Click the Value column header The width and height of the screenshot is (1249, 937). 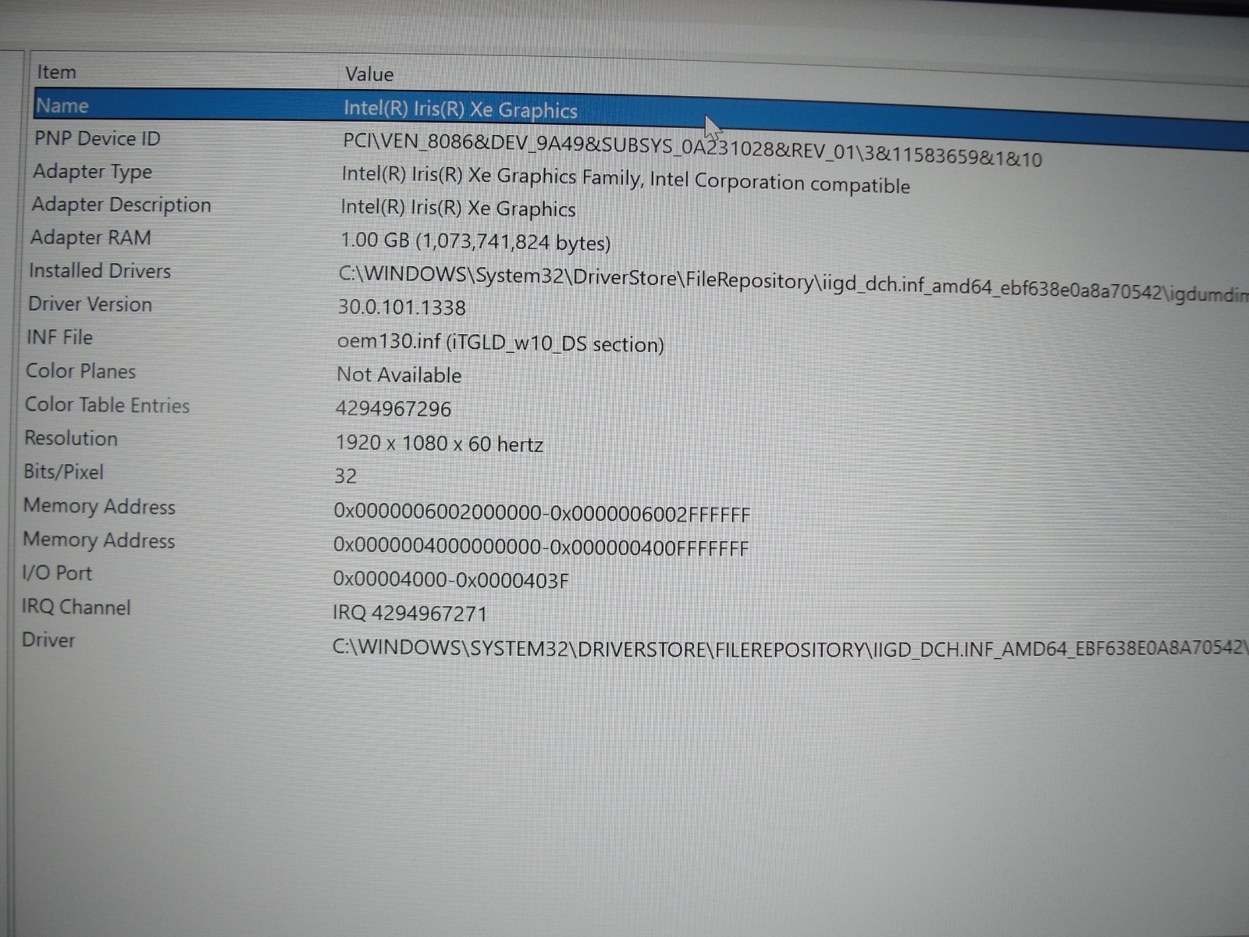(x=369, y=74)
